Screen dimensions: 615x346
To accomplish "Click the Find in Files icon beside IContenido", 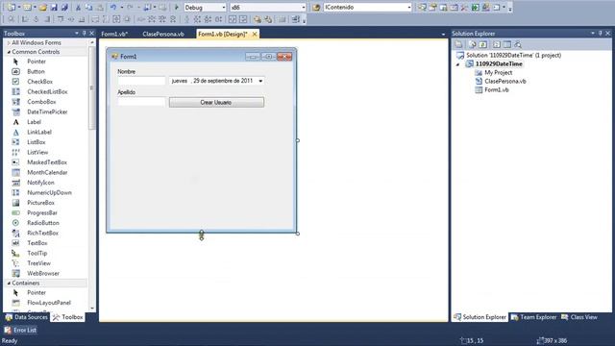I will click(x=316, y=8).
